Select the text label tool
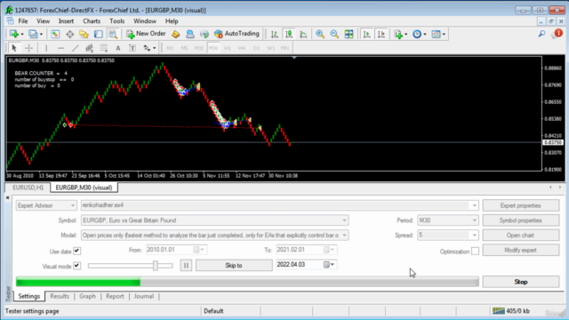This screenshot has width=569, height=320. (x=132, y=48)
